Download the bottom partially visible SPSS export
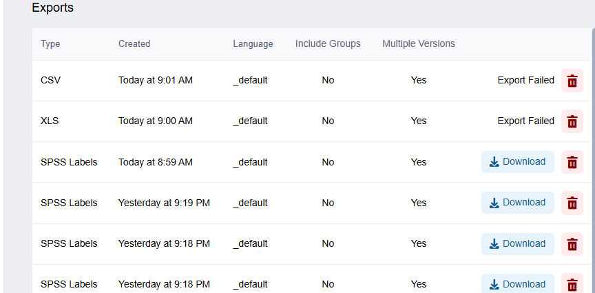The image size is (595, 293). point(518,284)
